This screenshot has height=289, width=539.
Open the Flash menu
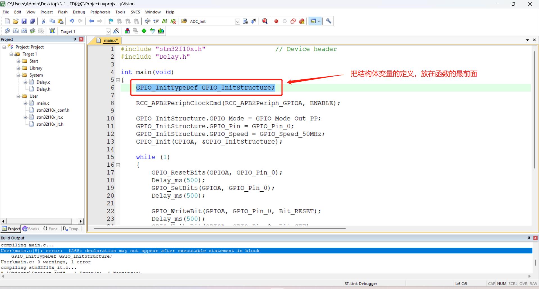click(63, 12)
